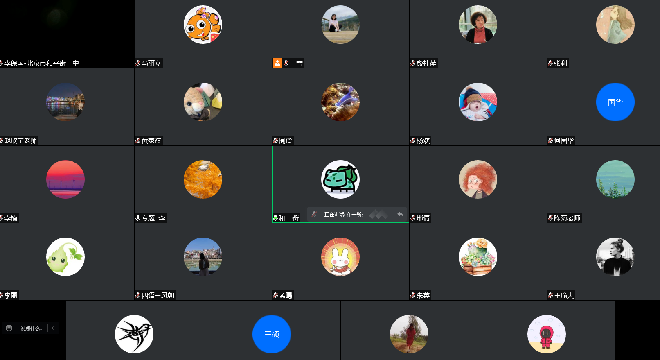This screenshot has height=360, width=660.
Task: Select the 国华 blue avatar tile
Action: tap(615, 102)
